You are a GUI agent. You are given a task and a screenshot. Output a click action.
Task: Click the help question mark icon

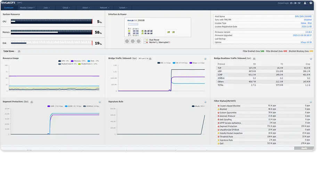pos(311,3)
